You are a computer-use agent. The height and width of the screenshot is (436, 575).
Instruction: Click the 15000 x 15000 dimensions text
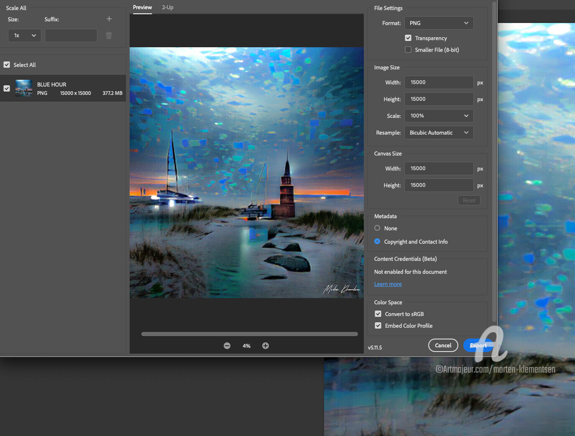click(76, 93)
